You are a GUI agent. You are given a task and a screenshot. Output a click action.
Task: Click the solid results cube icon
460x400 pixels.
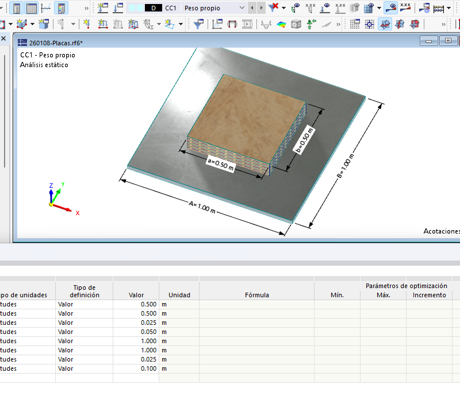tap(296, 24)
